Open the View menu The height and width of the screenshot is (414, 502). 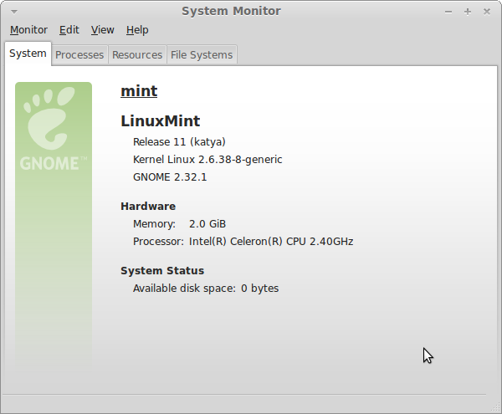click(x=102, y=30)
